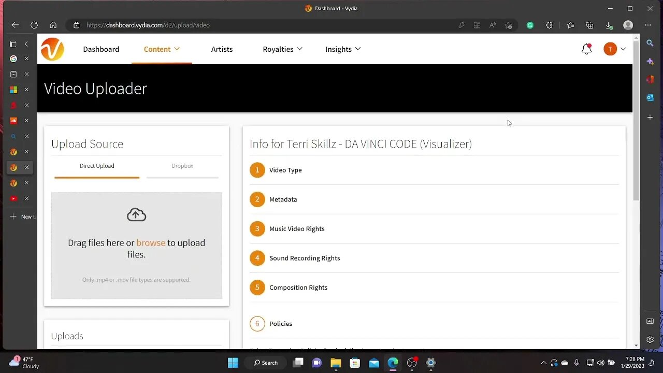The image size is (663, 373).
Task: Switch to the Microsoft vertical tab
Action: click(13, 90)
